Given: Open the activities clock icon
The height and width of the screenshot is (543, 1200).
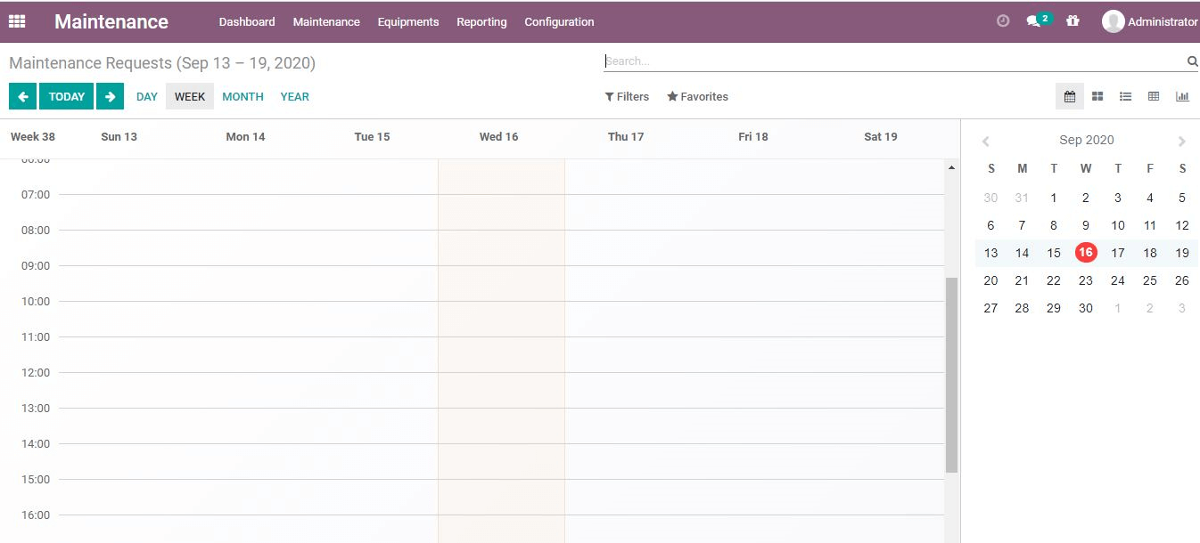Looking at the screenshot, I should click(x=1003, y=20).
